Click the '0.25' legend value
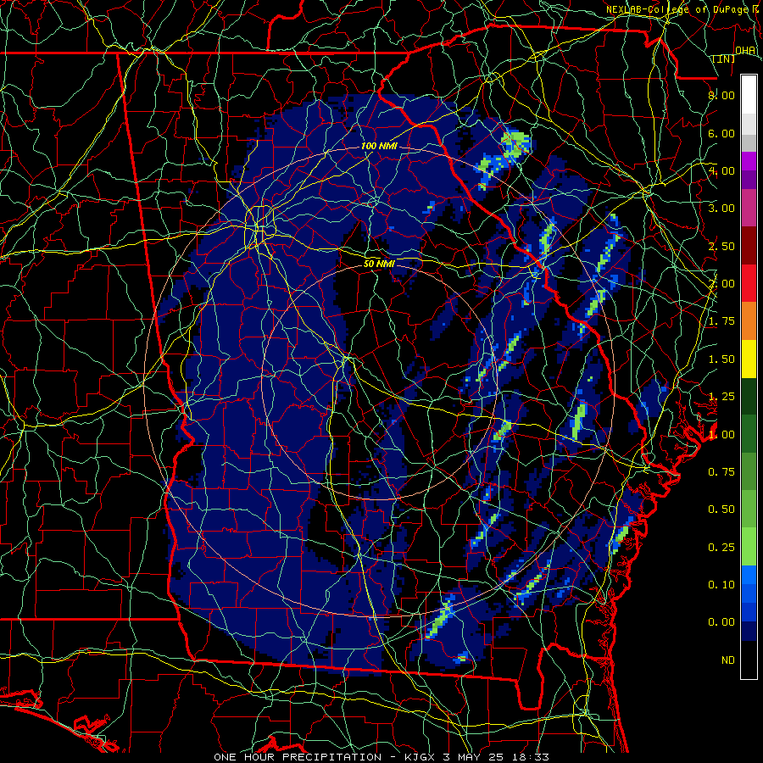Image resolution: width=763 pixels, height=763 pixels. tap(721, 548)
